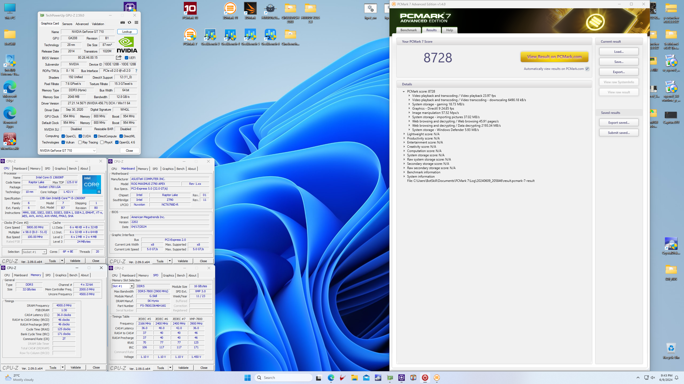
Task: Open the 3DMark 11 desktop shortcut
Action: click(x=230, y=11)
